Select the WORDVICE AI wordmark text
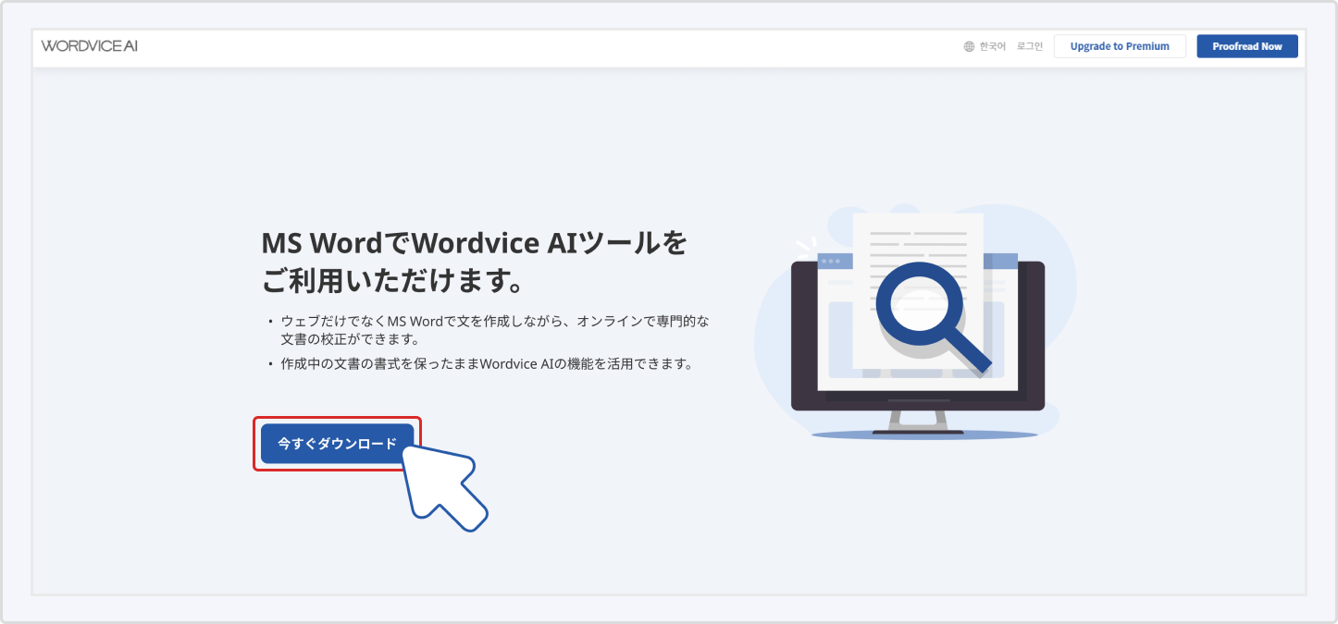The width and height of the screenshot is (1338, 624). point(88,44)
